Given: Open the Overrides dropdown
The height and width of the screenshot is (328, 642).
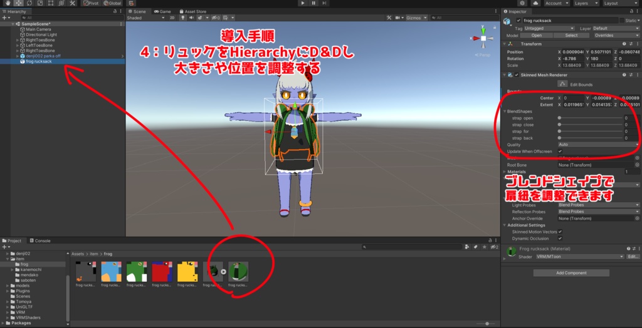Looking at the screenshot, I should (616, 36).
